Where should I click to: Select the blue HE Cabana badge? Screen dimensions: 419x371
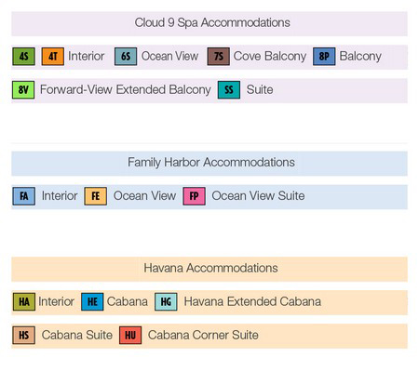click(92, 301)
